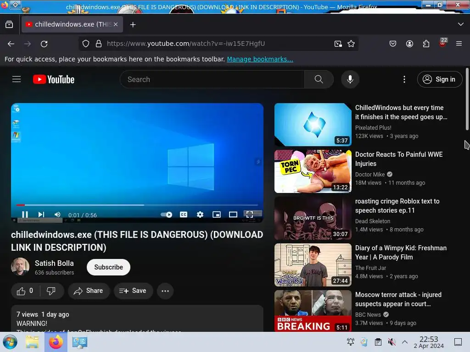Pause the video with the pause button
The height and width of the screenshot is (352, 470).
pos(25,214)
